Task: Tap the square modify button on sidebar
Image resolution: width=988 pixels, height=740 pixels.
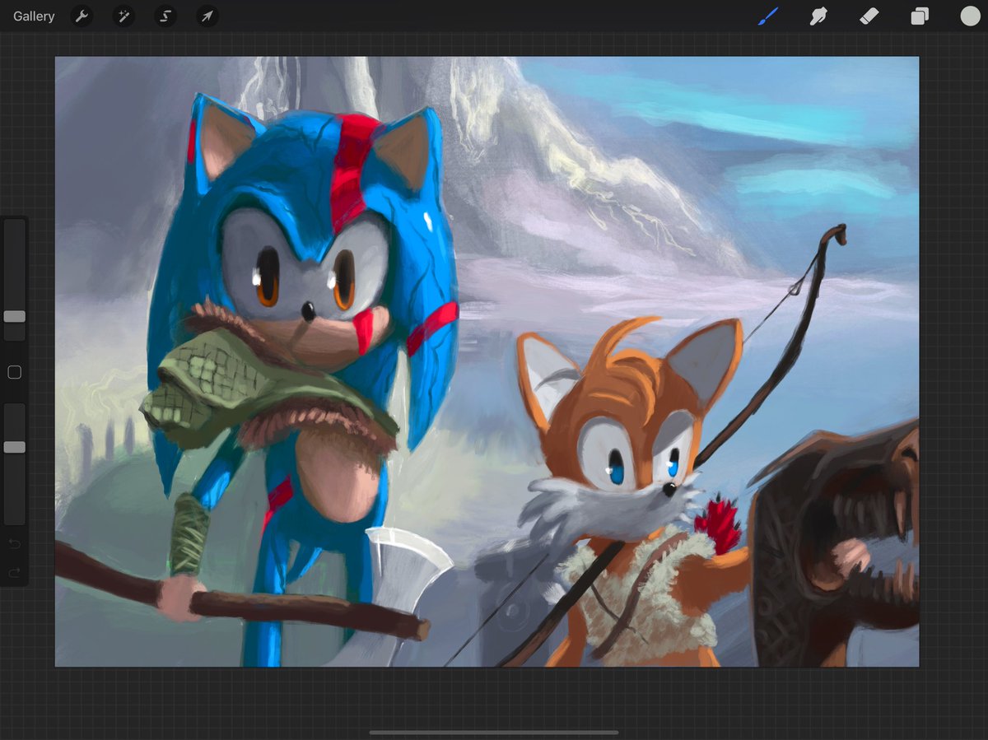Action: pos(14,373)
